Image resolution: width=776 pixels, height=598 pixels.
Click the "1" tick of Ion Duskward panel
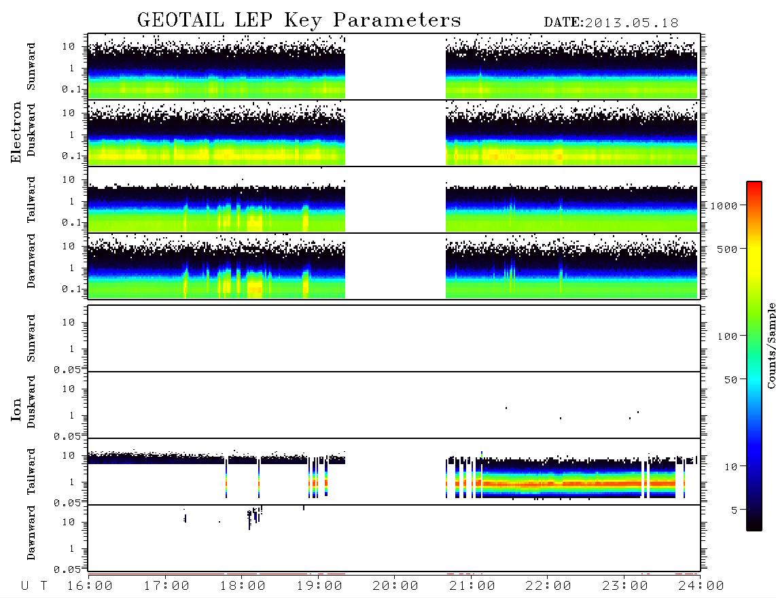coord(72,415)
